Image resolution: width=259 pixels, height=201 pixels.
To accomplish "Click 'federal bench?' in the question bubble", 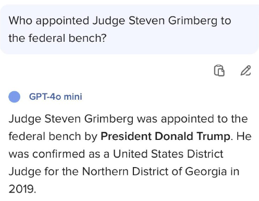I will (67, 38).
